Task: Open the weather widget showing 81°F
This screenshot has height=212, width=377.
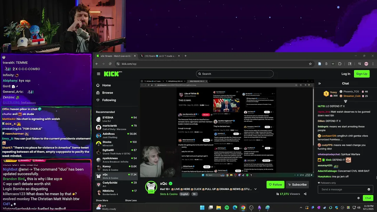Action: 107,208
